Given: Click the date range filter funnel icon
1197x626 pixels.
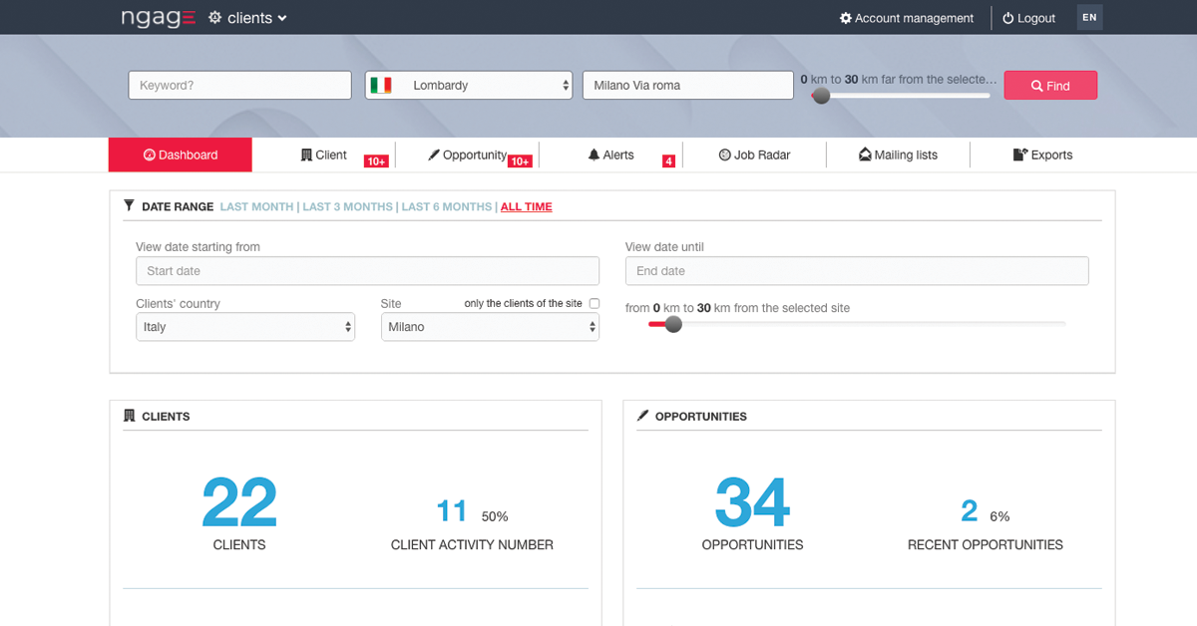Looking at the screenshot, I should [x=129, y=205].
